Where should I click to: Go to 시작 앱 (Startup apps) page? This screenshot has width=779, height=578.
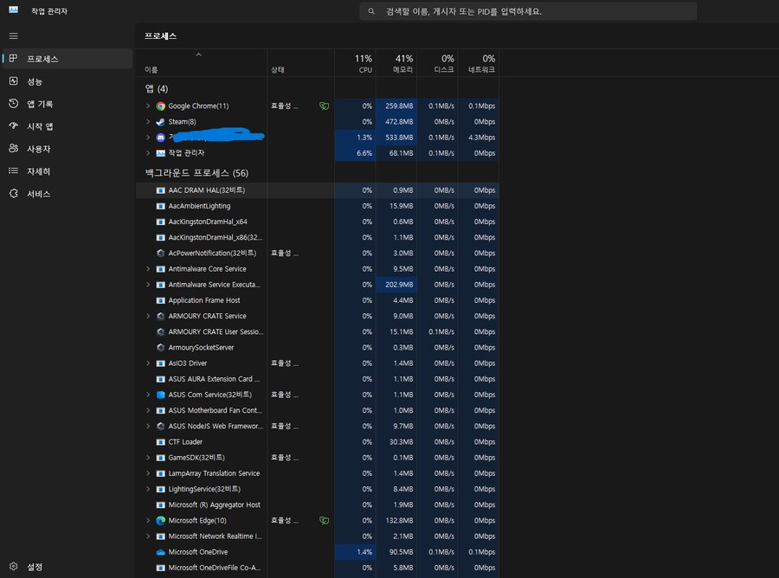tap(40, 126)
